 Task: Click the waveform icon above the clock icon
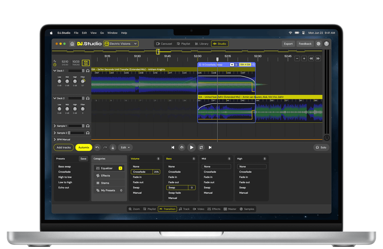[x=55, y=61]
